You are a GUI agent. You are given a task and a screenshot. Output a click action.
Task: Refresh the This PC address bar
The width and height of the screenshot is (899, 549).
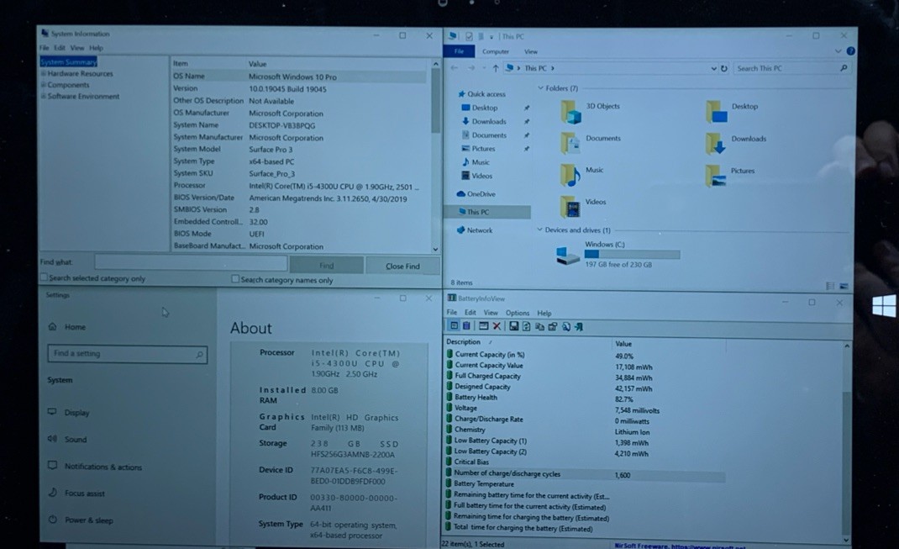(723, 68)
